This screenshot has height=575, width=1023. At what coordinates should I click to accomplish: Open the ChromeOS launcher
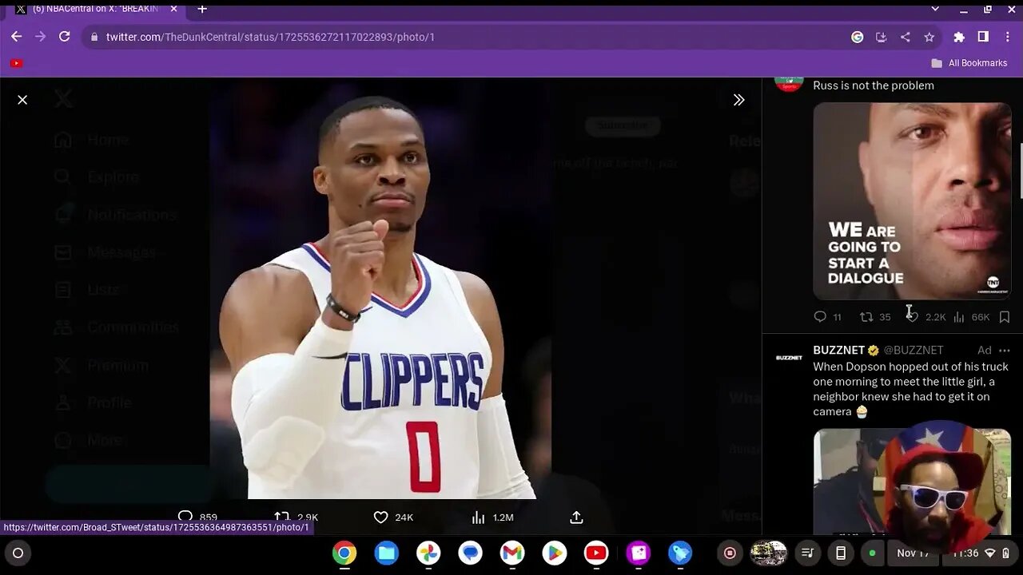[18, 553]
